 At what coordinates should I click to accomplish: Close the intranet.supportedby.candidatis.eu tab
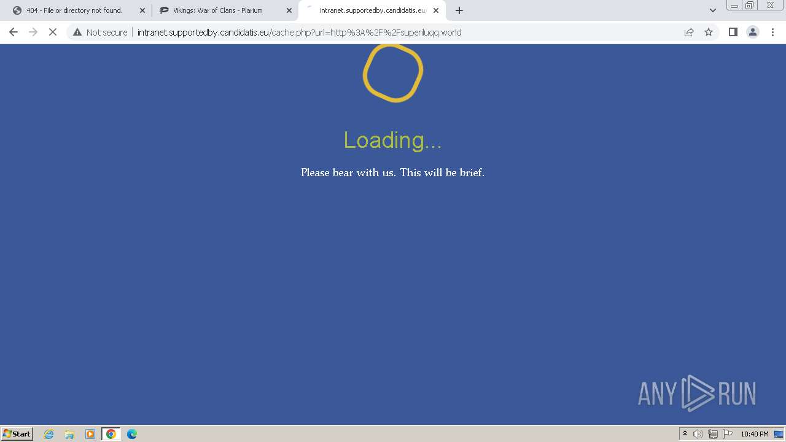(436, 10)
